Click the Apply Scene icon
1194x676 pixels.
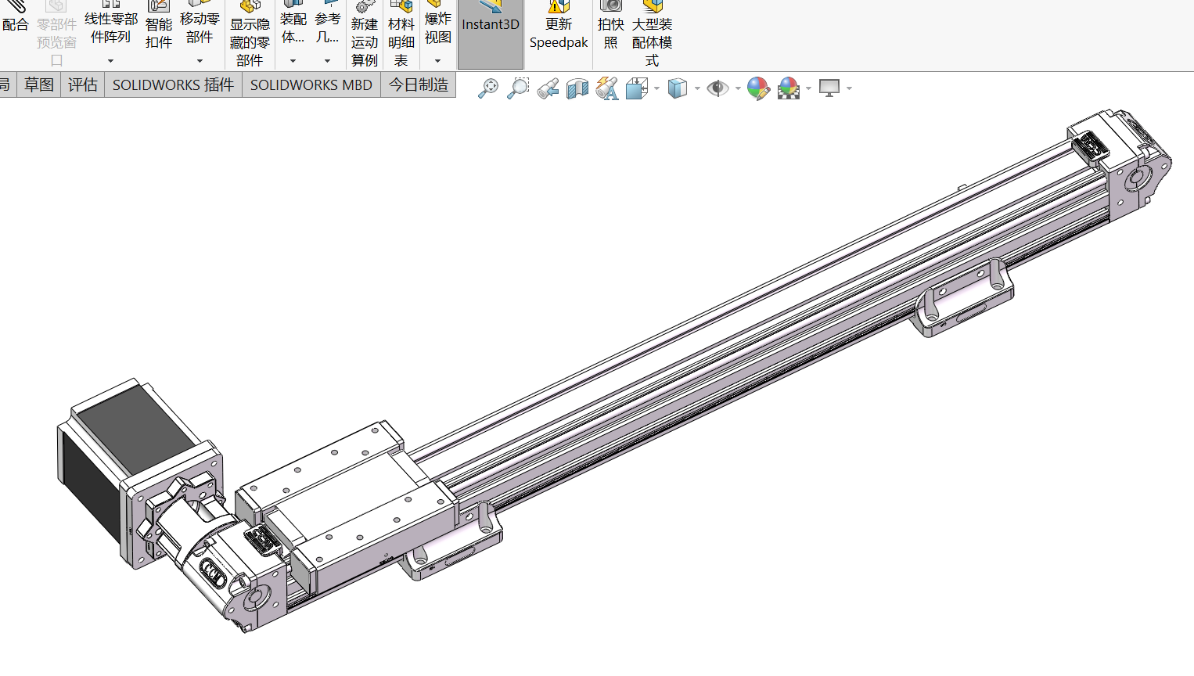coord(789,88)
